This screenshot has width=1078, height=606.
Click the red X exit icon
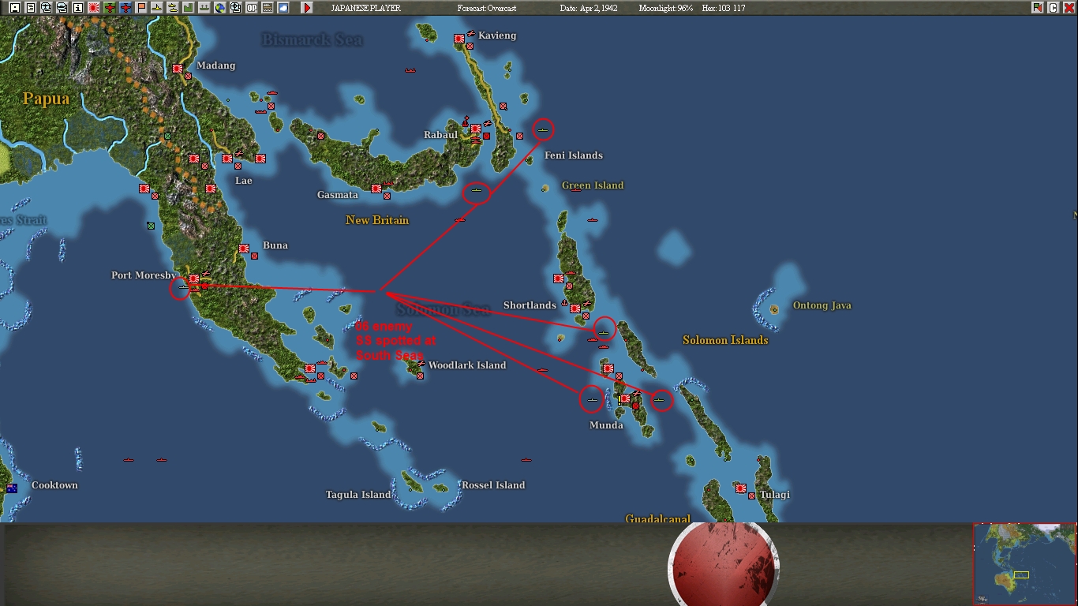(x=1069, y=8)
